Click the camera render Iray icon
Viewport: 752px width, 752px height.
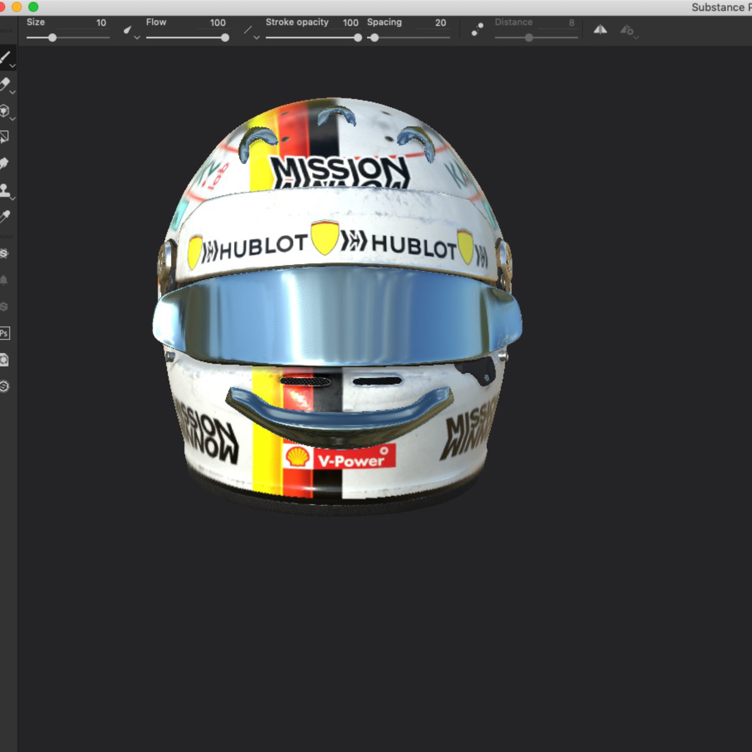4,360
